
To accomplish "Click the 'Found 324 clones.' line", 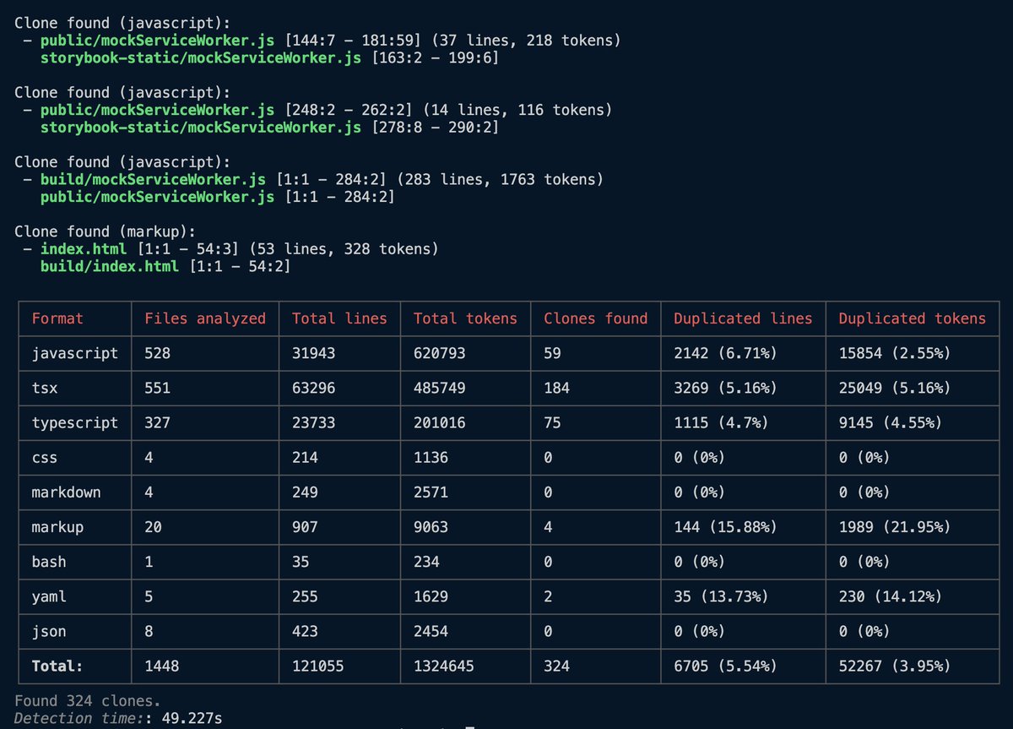I will pos(88,700).
